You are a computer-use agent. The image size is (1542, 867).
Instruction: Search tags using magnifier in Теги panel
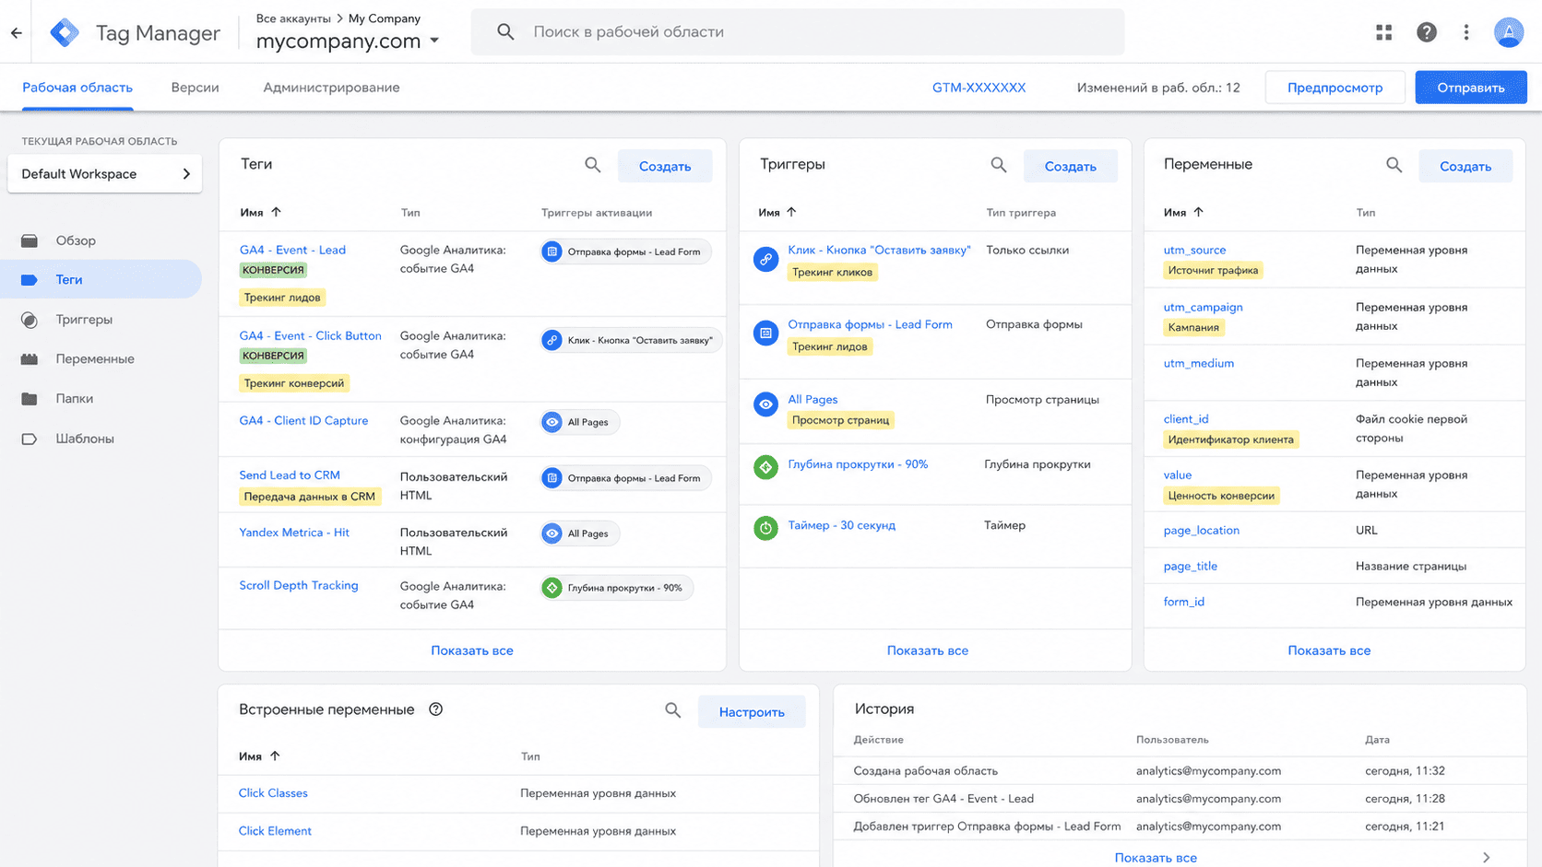coord(593,165)
